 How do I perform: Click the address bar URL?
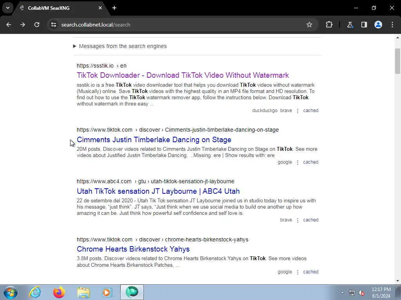pos(96,25)
